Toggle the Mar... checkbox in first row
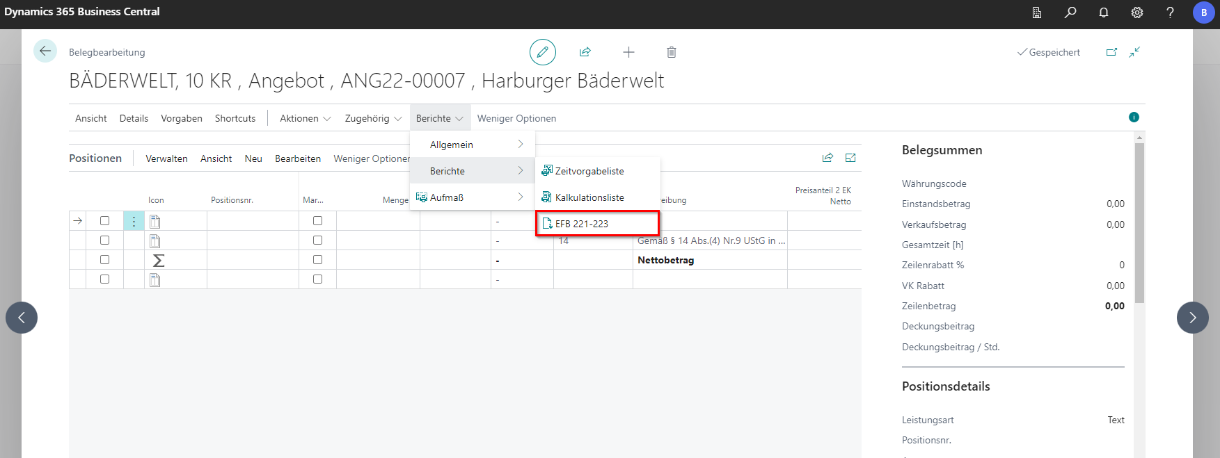The width and height of the screenshot is (1220, 458). tap(317, 221)
